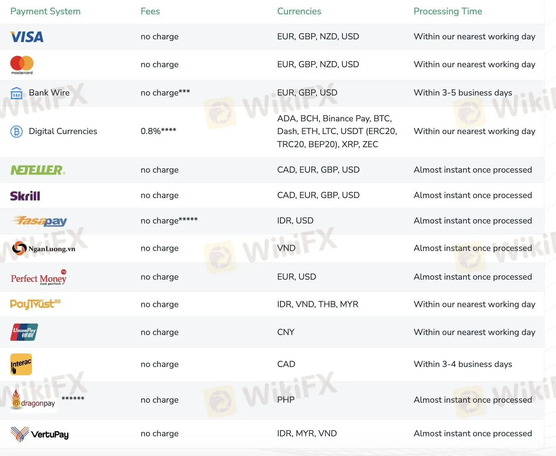Click the Currencies column header
The width and height of the screenshot is (556, 456).
[x=299, y=11]
